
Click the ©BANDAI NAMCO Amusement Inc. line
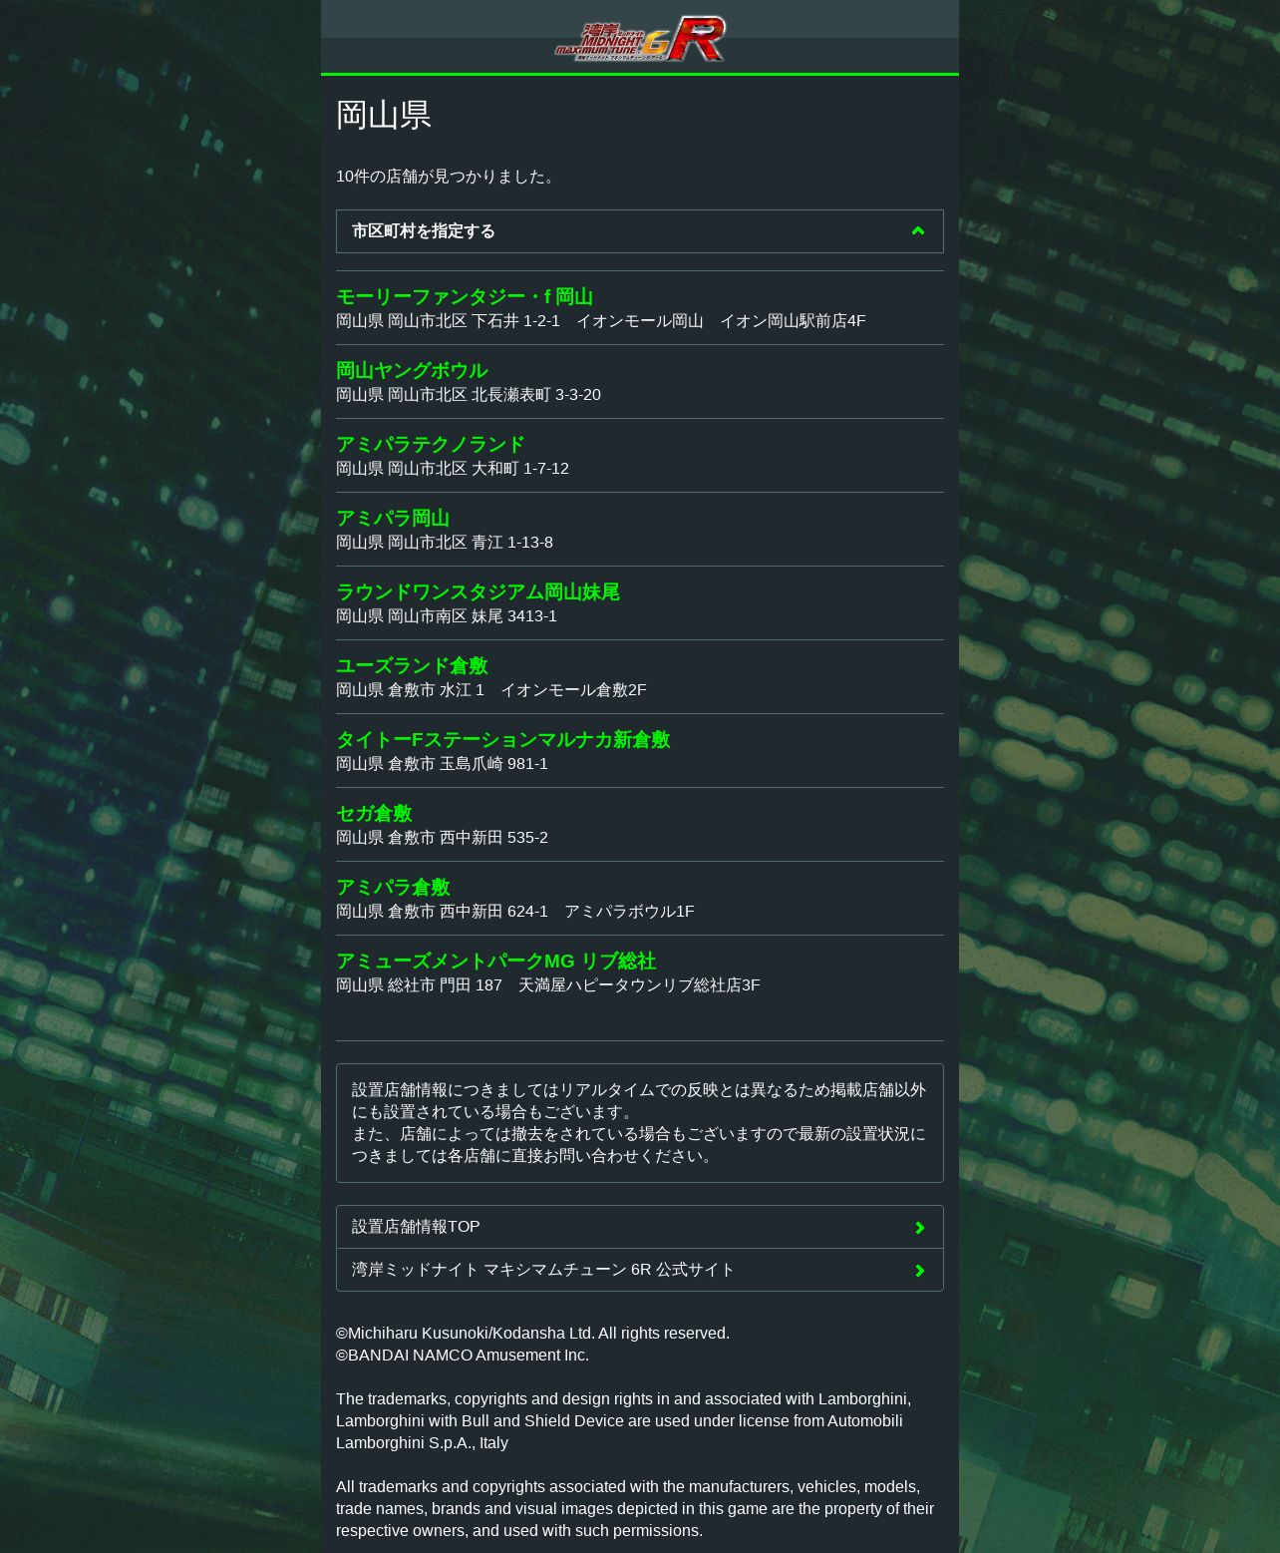coord(463,1356)
